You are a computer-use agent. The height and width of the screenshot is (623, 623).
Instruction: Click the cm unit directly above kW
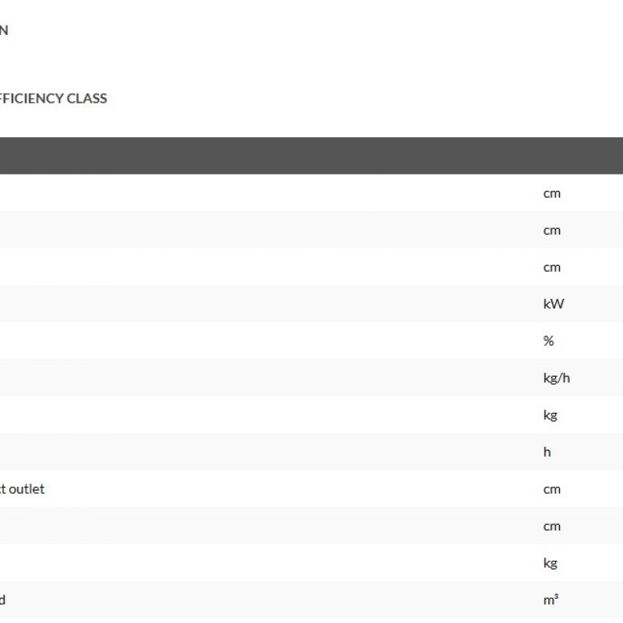click(x=551, y=267)
